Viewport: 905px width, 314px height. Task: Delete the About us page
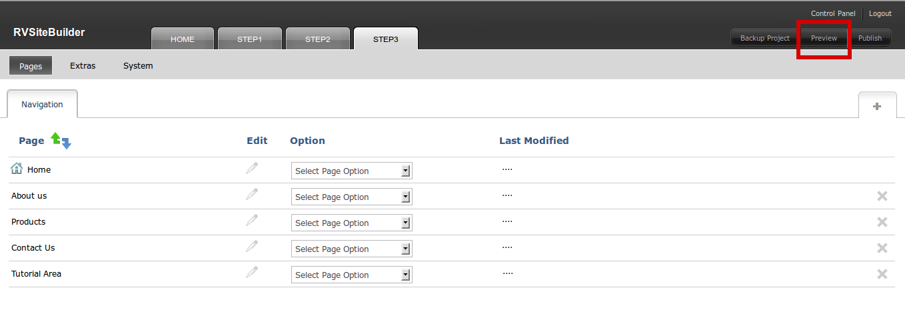coord(882,196)
